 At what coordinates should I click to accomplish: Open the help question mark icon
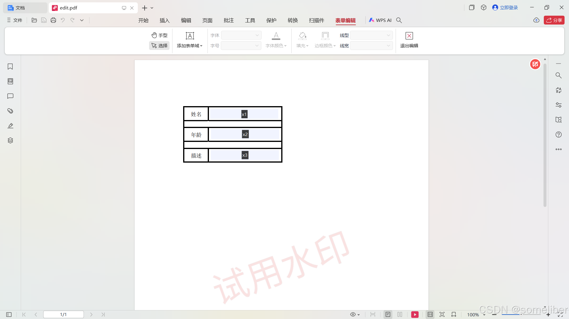pos(559,135)
